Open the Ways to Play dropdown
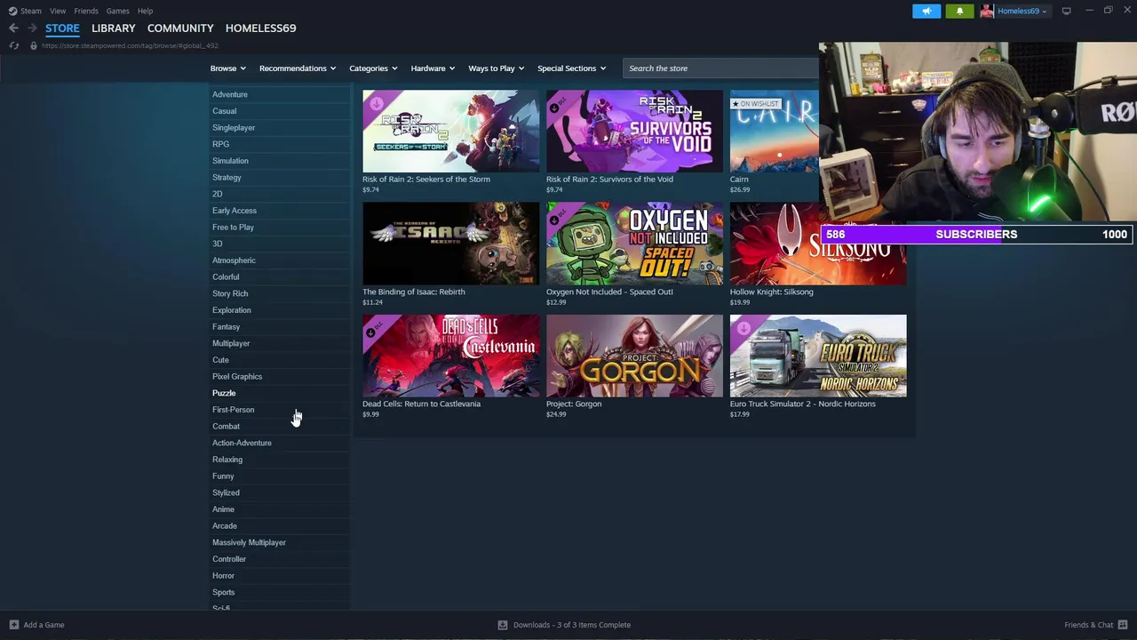1137x640 pixels. 497,68
